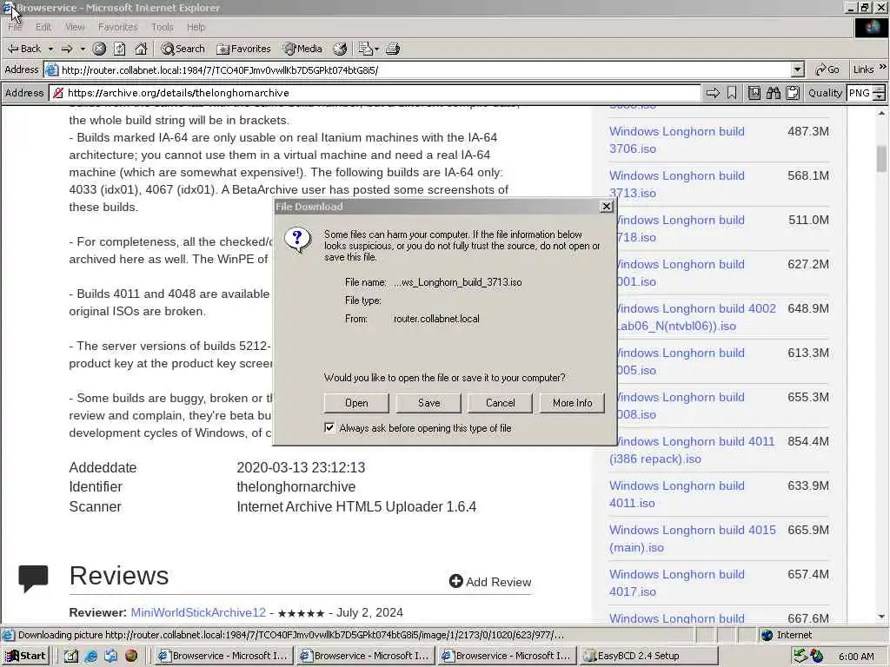Click the network connection tray icon
Image resolution: width=890 pixels, height=667 pixels.
pos(800,656)
